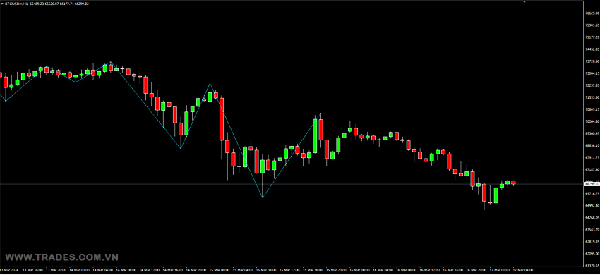Click the 73004.15 price scale label
This screenshot has height=275, width=600.
pos(592,73)
